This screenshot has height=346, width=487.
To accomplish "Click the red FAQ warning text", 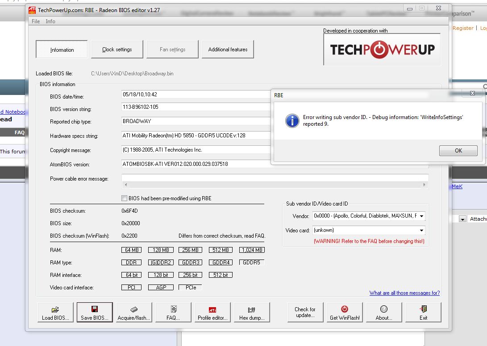I will click(x=369, y=241).
